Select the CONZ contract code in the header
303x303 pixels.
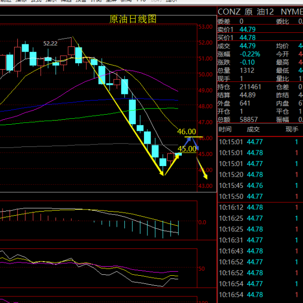pyautogui.click(x=229, y=12)
